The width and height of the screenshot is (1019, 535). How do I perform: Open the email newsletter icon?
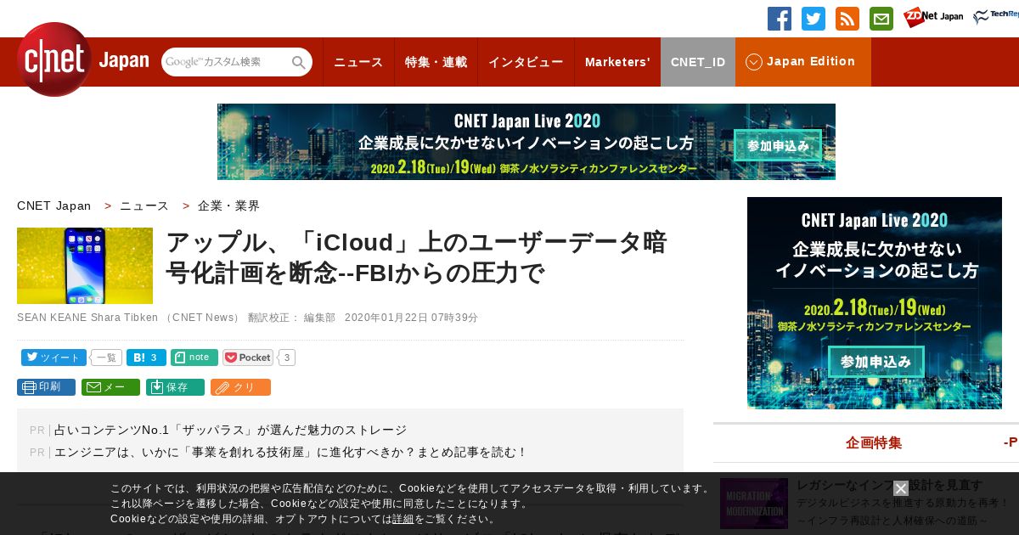point(881,19)
